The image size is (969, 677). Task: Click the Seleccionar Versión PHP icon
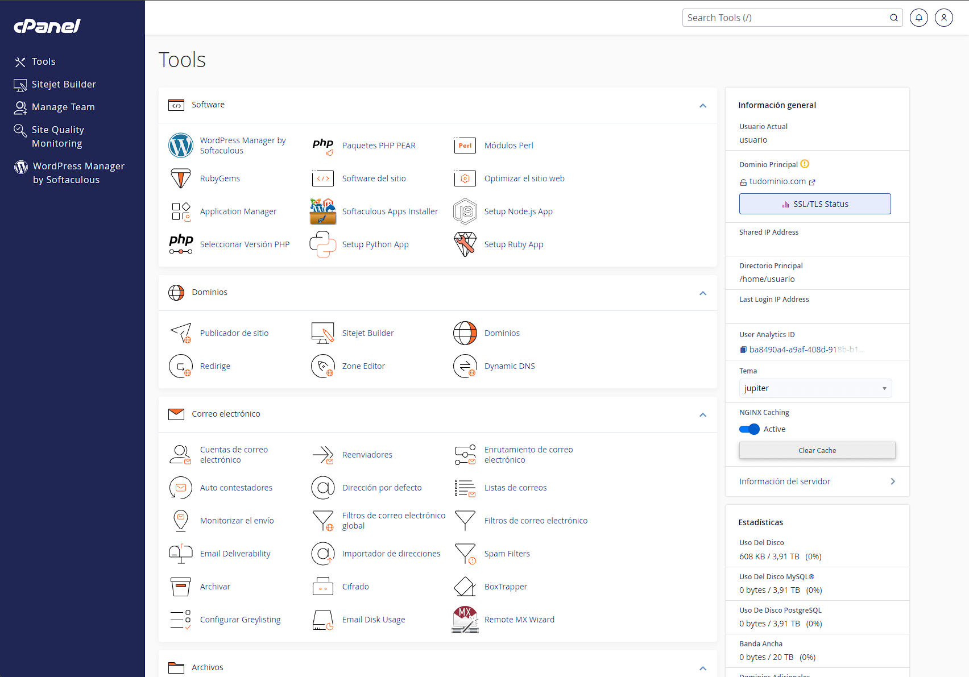181,244
